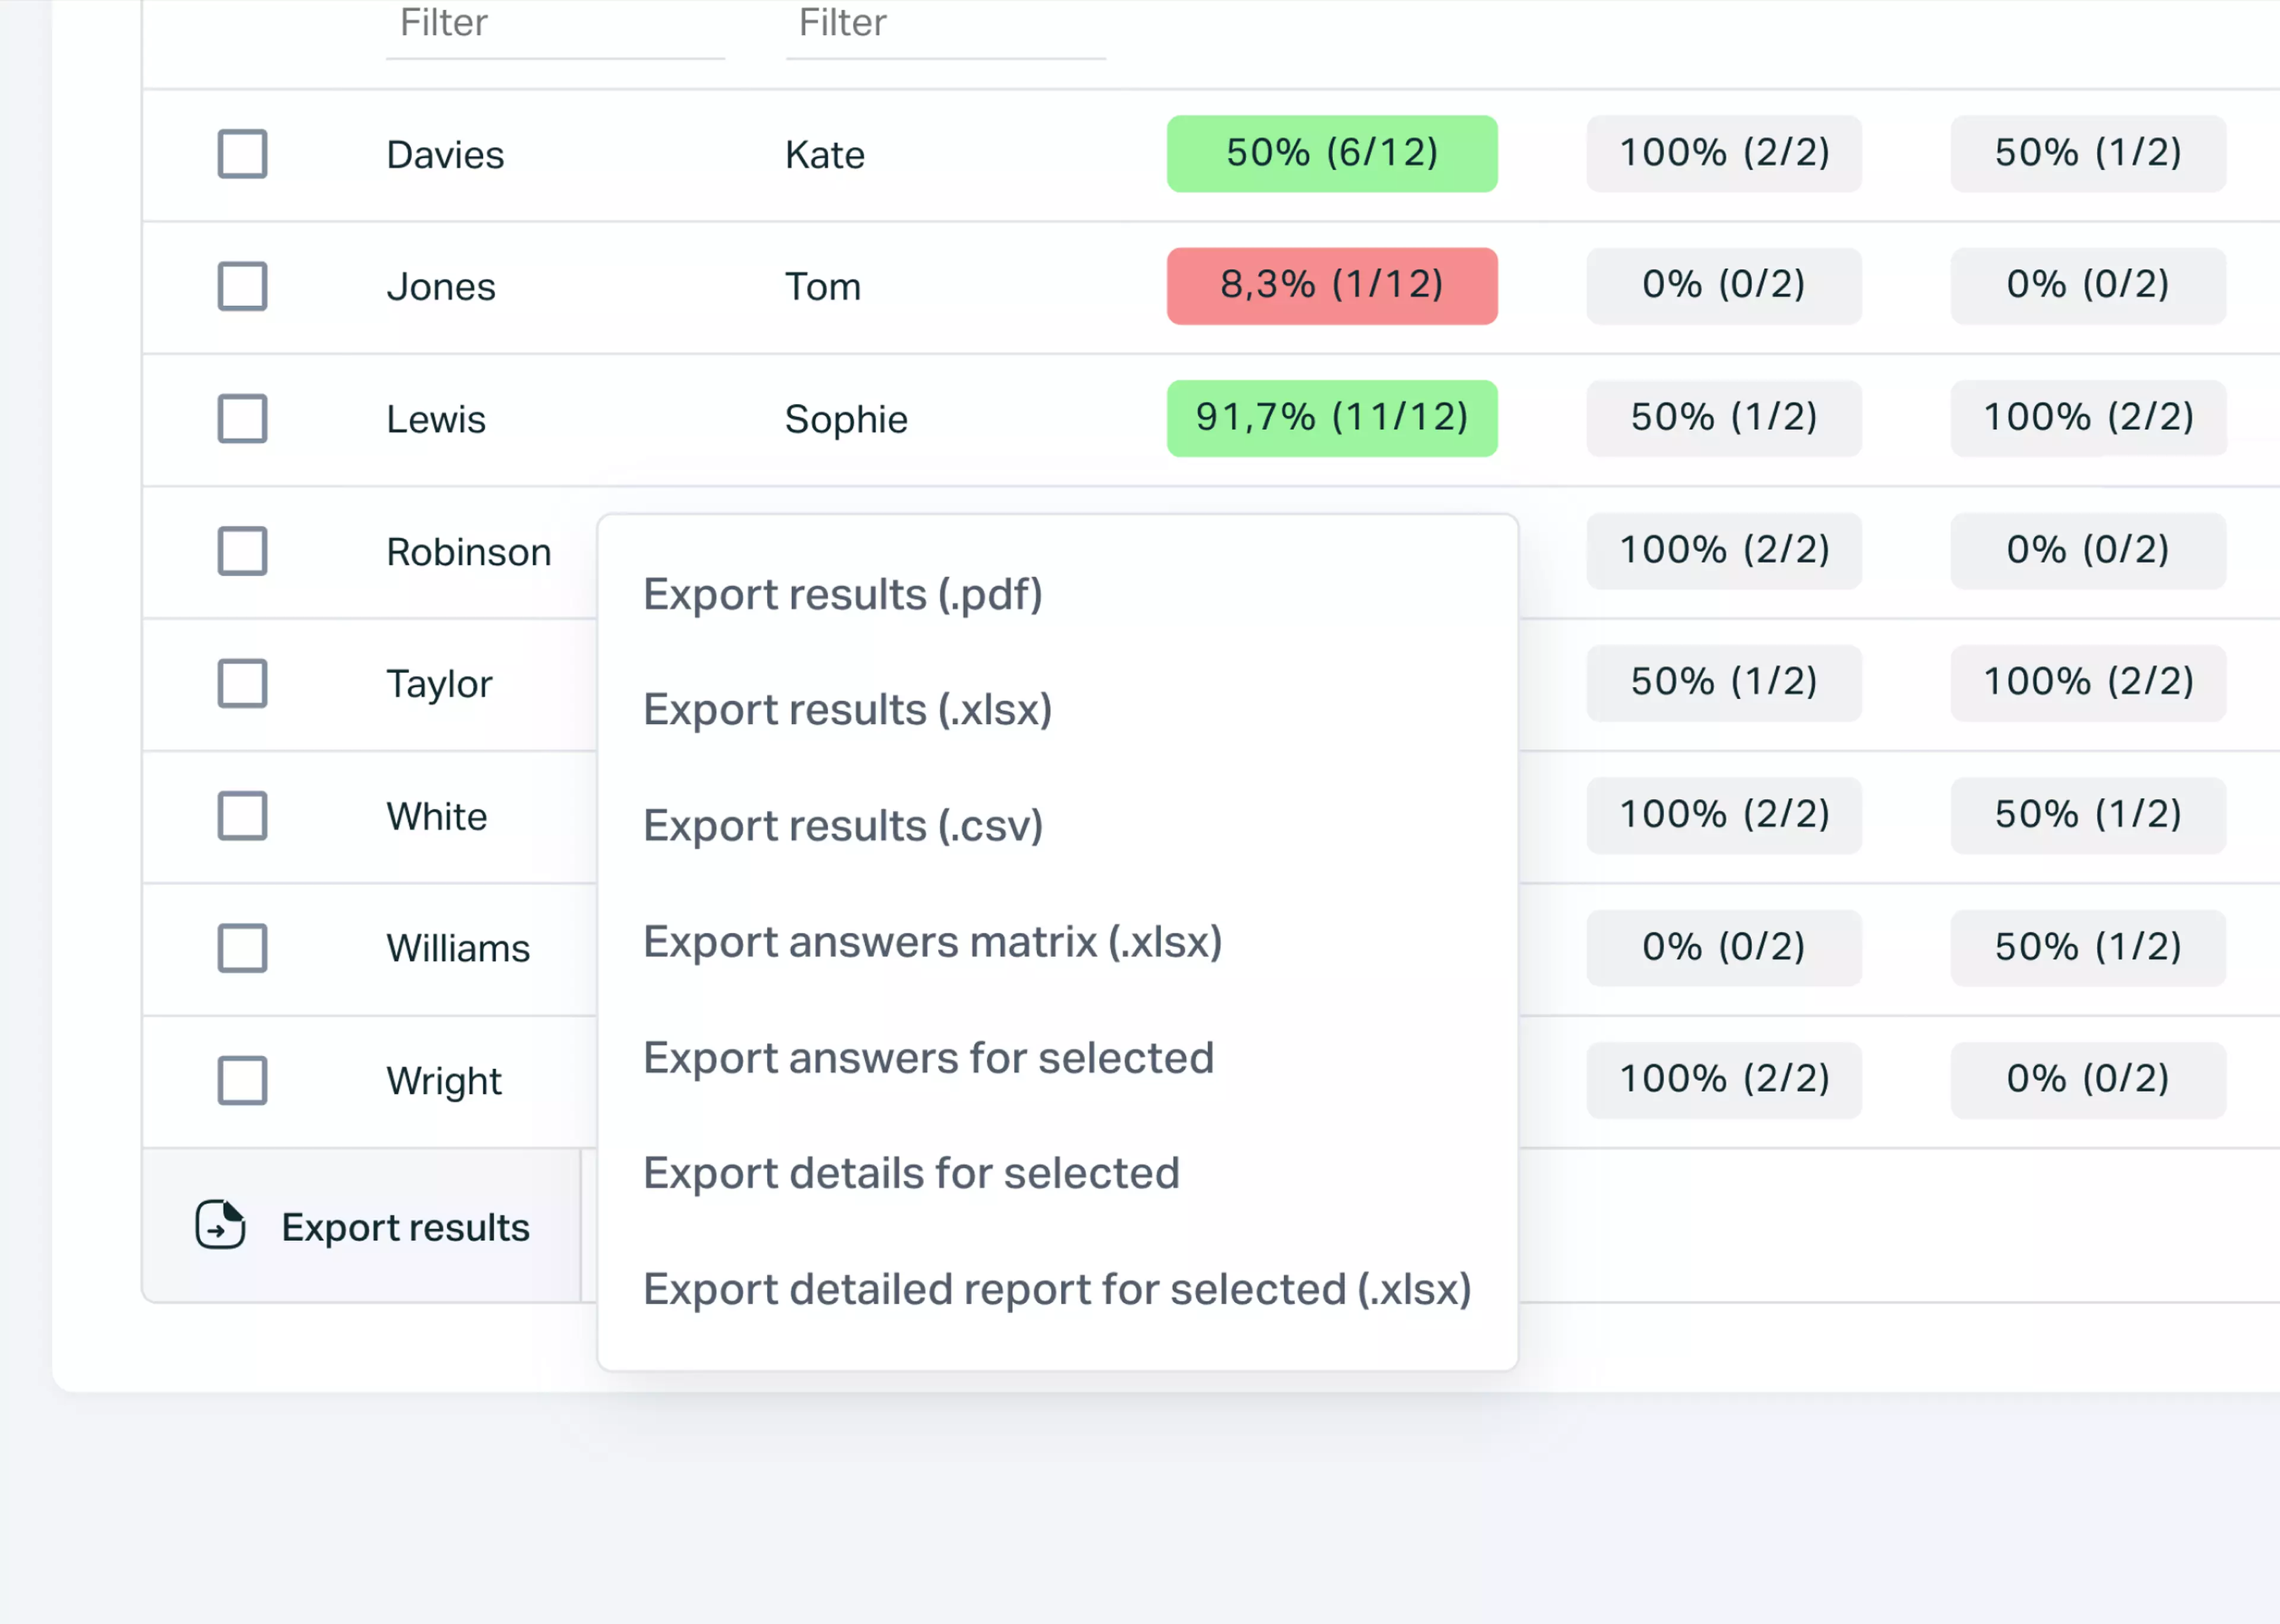Image resolution: width=2280 pixels, height=1624 pixels.
Task: Tick the checkbox for Lewis
Action: point(241,418)
